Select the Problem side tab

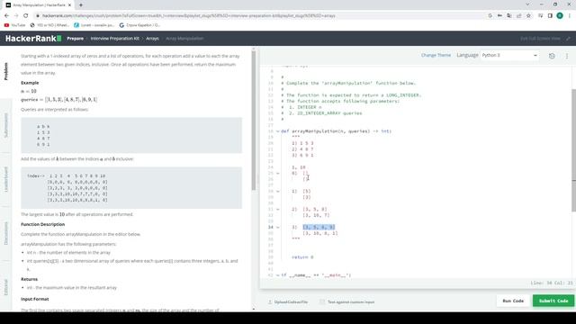click(6, 71)
